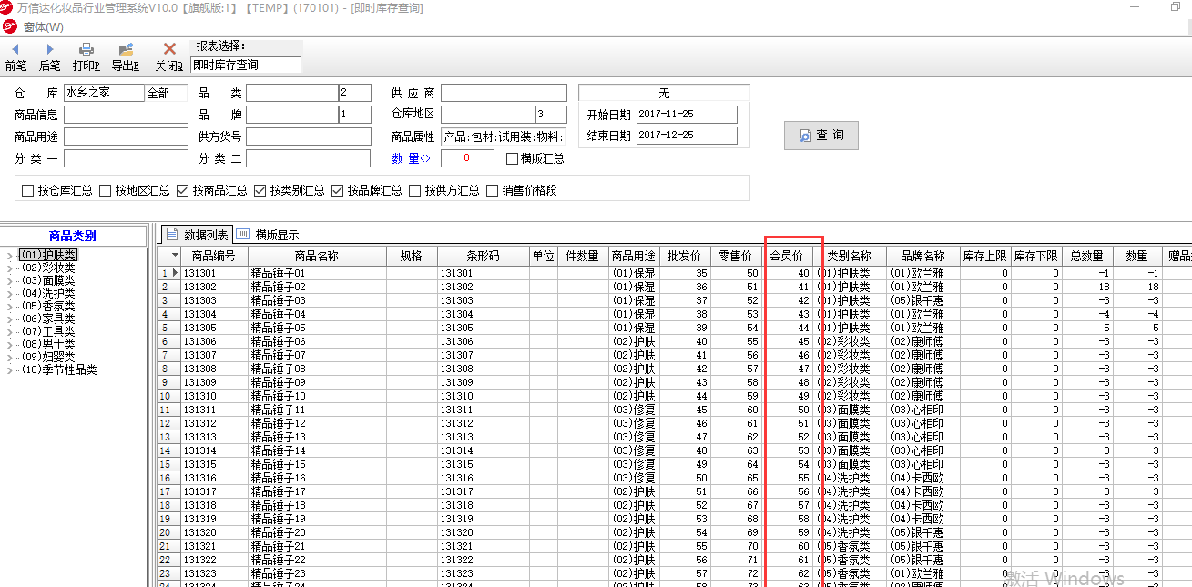Click the 开始日期 field 2017-11-25

click(x=687, y=115)
